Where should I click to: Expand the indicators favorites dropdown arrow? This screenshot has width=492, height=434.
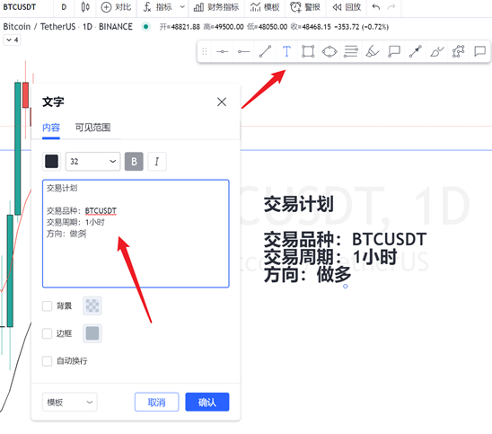(182, 7)
